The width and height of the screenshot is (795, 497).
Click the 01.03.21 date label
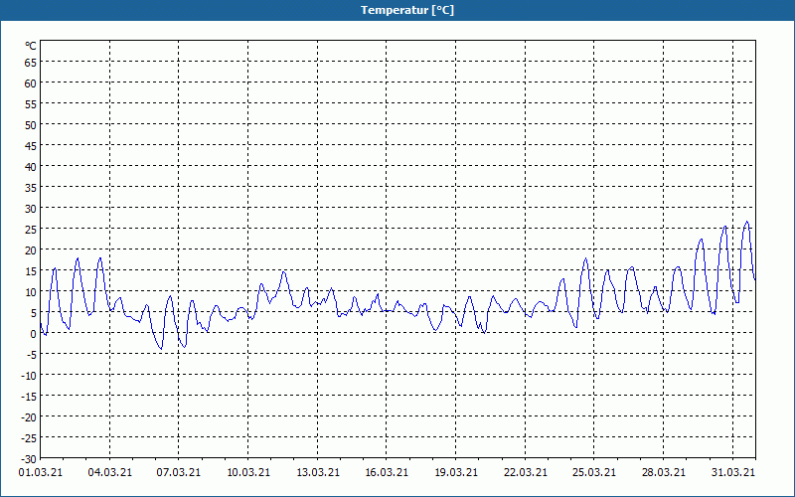[x=41, y=472]
